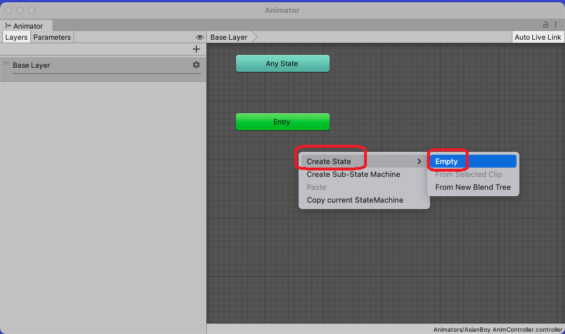Screen dimensions: 565x334
Task: Select the Any State node
Action: pos(282,64)
